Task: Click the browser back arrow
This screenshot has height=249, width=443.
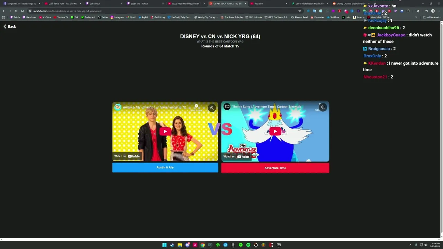Action: [4, 11]
